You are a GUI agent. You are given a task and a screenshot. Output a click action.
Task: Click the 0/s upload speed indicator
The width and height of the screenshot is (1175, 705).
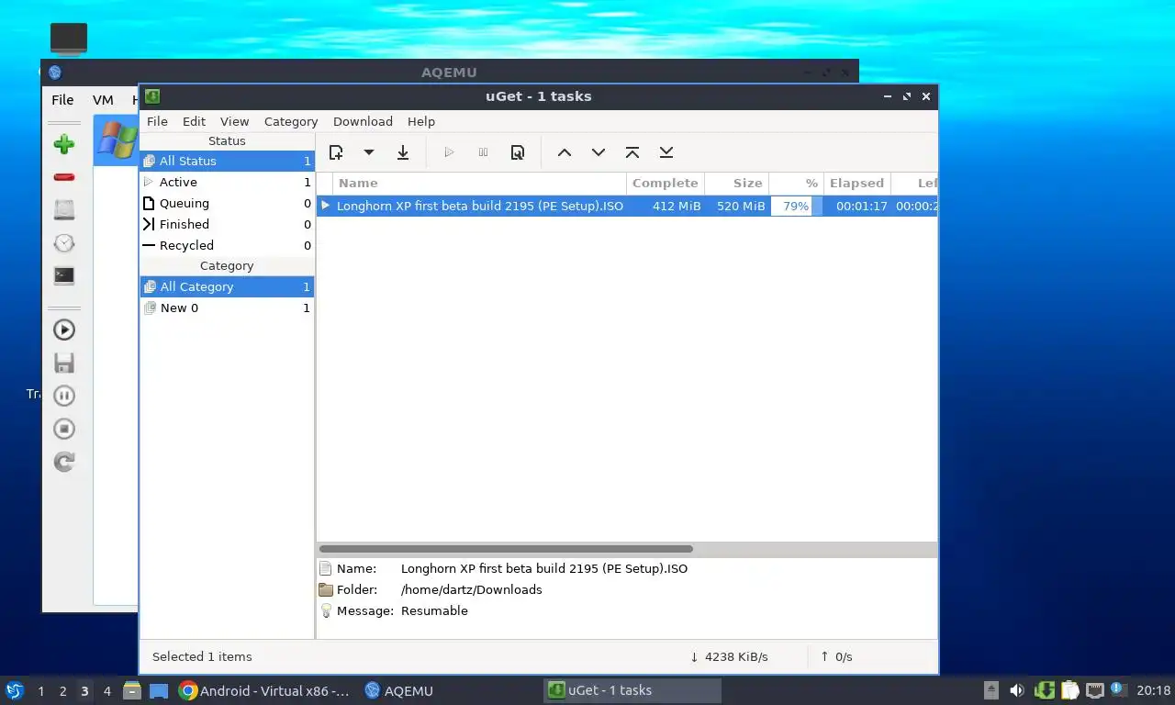[836, 656]
